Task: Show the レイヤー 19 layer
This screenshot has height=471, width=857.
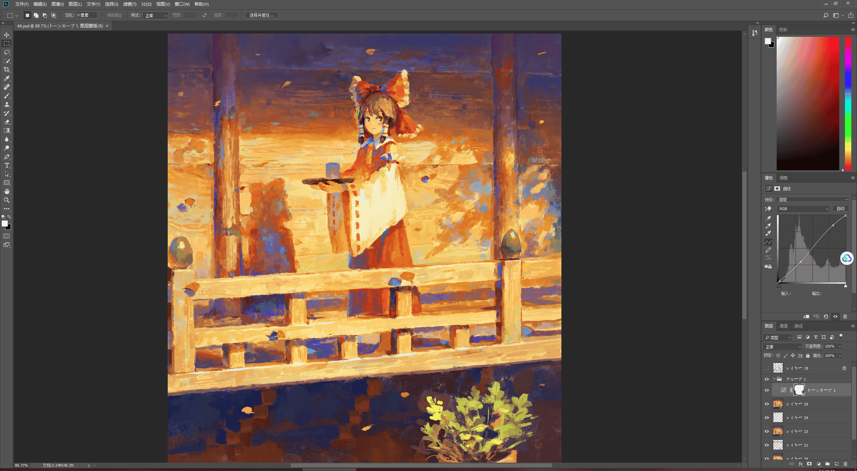Action: click(x=767, y=368)
